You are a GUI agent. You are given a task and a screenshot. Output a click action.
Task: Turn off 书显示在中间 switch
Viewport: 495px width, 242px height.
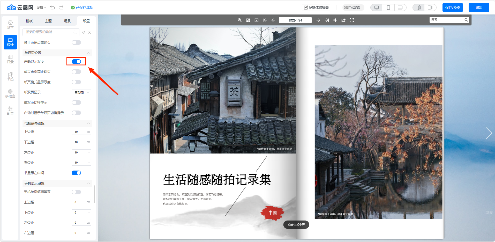(x=76, y=173)
